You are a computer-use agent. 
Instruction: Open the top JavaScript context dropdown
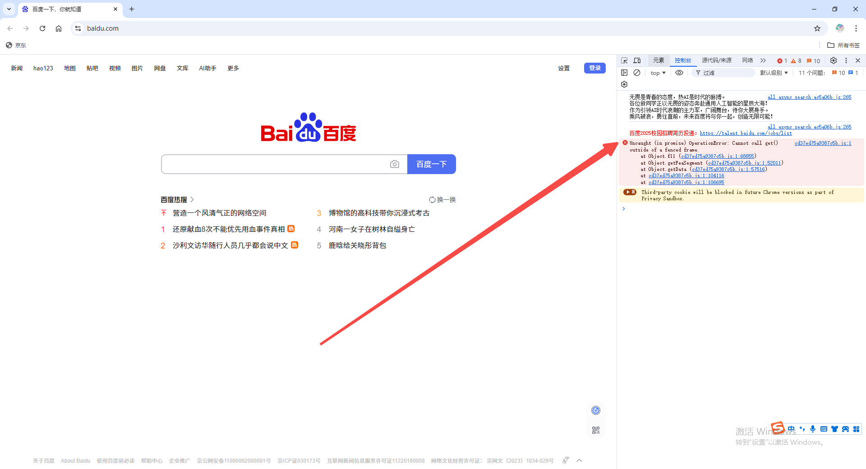658,73
